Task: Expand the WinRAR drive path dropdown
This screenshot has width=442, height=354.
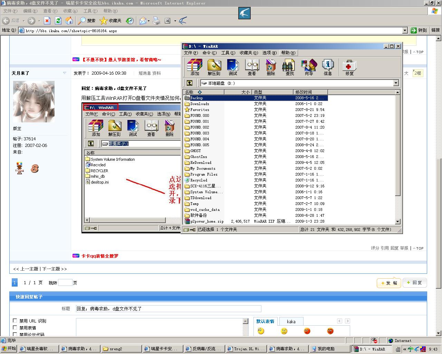Action: pyautogui.click(x=396, y=83)
